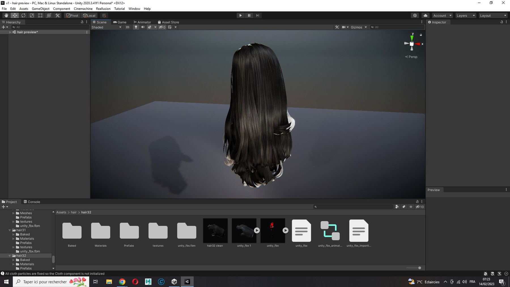510x287 pixels.
Task: Click hair breadcrumb in project path
Action: (x=74, y=212)
